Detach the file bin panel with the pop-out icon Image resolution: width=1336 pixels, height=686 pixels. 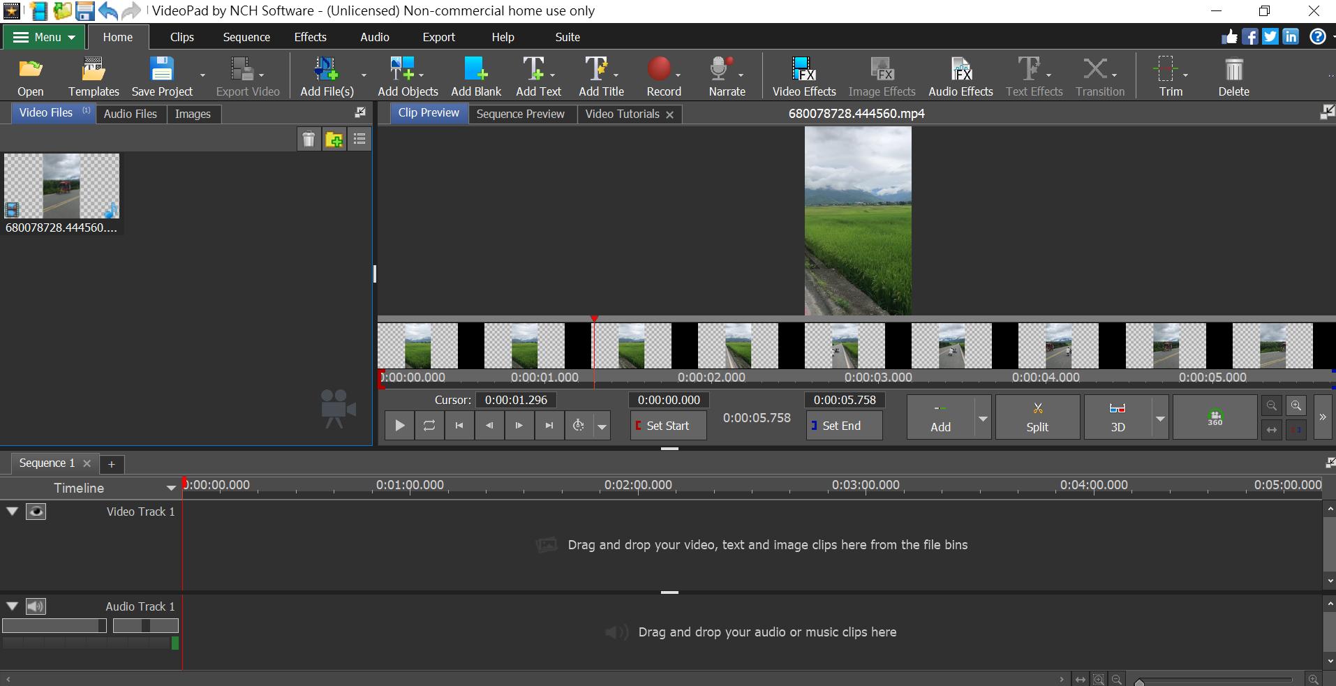[360, 112]
